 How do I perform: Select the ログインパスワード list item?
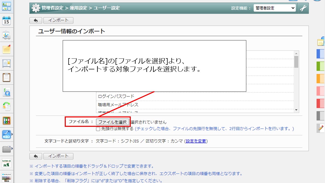tap(116, 96)
